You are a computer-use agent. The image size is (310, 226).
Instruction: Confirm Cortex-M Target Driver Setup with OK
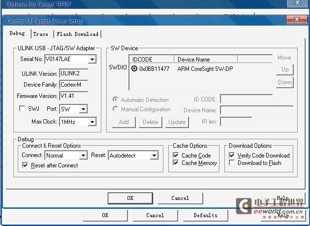(130, 198)
